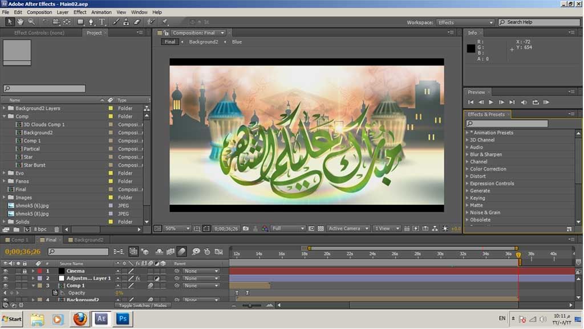This screenshot has height=329, width=584.
Task: Open the Active Camera dropdown
Action: click(x=348, y=229)
